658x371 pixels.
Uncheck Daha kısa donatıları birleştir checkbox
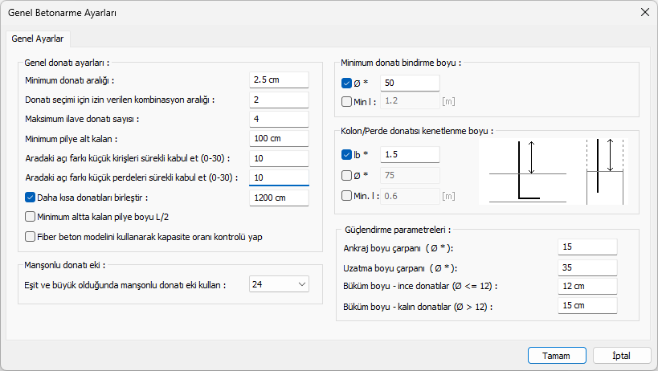pyautogui.click(x=31, y=198)
